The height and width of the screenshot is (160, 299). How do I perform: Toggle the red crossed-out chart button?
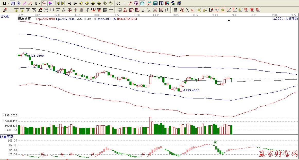(x=44, y=3)
